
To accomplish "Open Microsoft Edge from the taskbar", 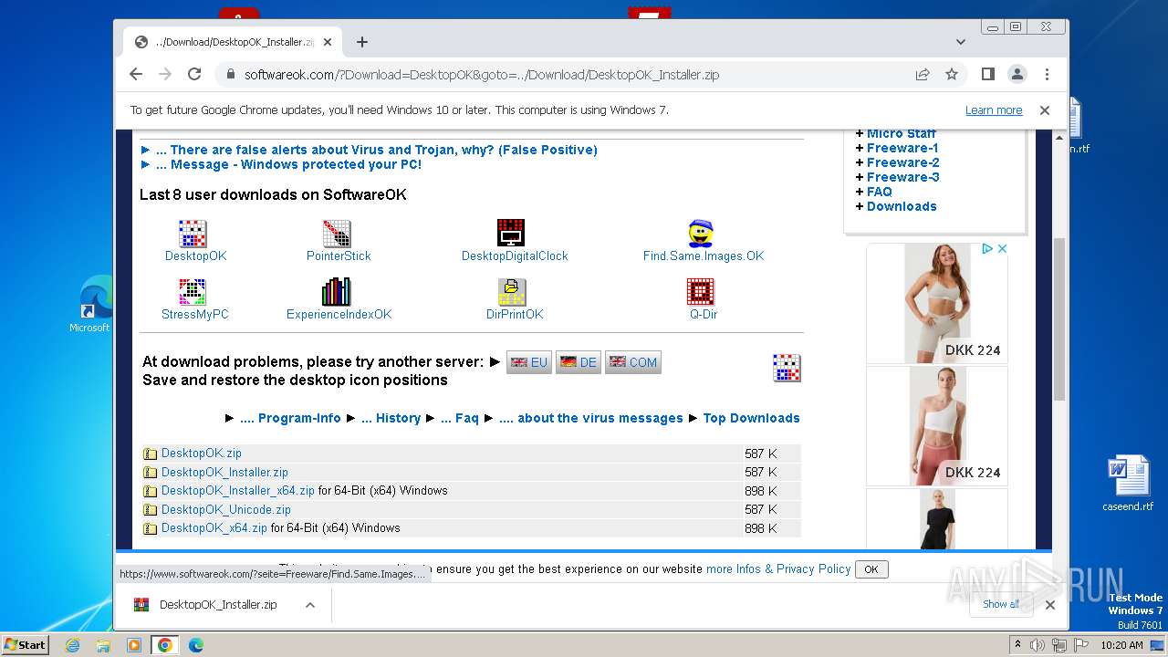I will [196, 645].
